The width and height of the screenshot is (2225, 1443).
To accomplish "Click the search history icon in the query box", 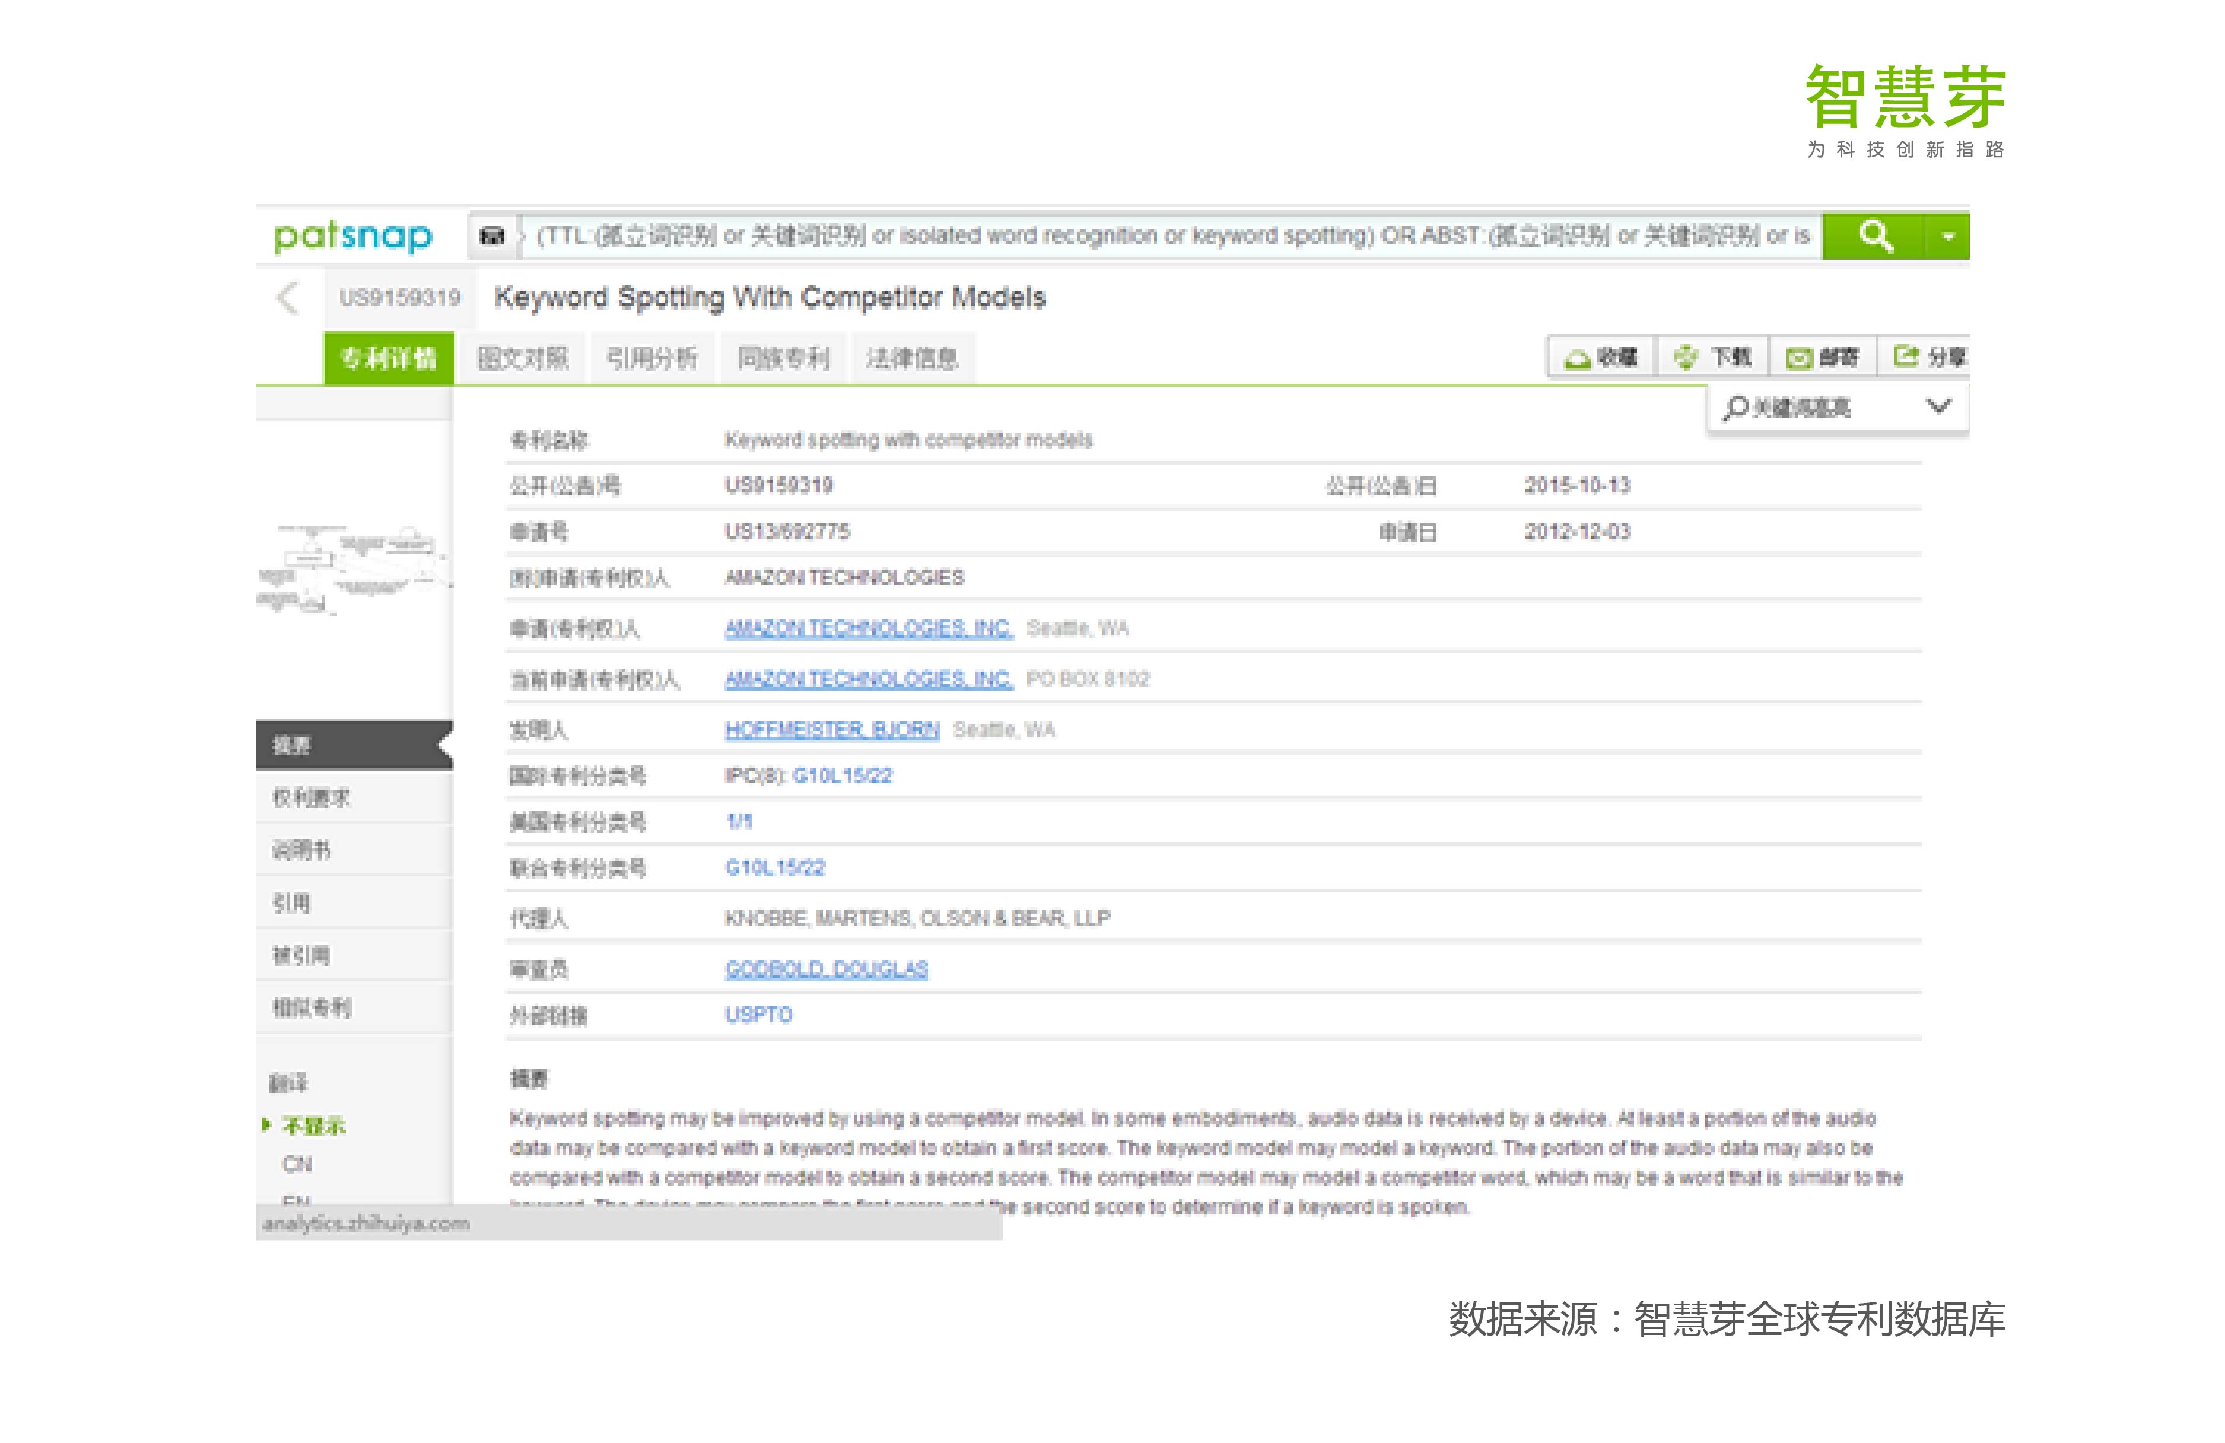I will (492, 236).
